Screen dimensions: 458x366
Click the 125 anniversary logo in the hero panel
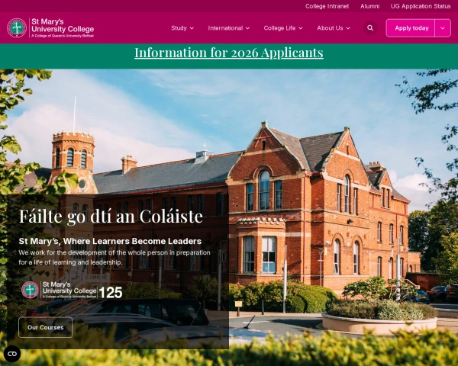point(72,290)
